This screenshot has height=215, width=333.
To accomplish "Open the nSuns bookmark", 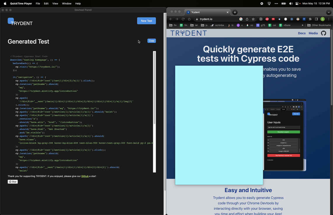I will pos(285,25).
